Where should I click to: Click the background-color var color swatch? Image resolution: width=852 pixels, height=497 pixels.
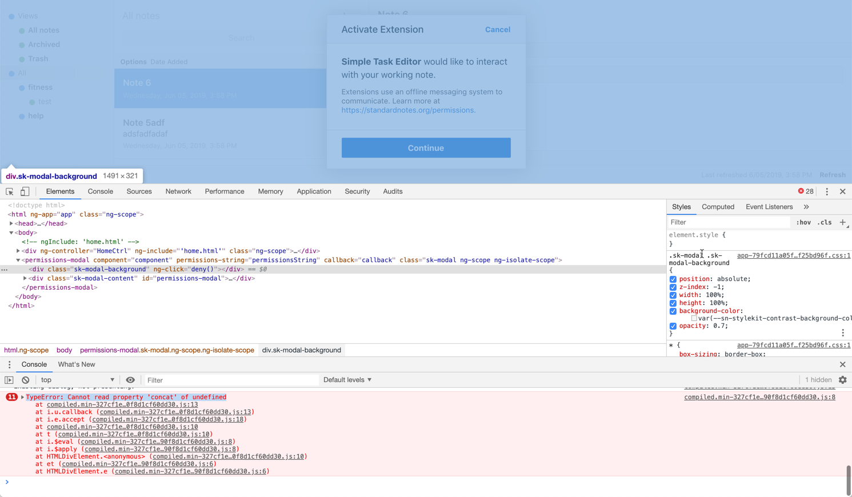tap(694, 318)
